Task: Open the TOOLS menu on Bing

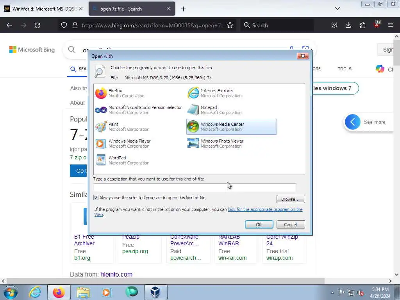Action: tap(345, 69)
